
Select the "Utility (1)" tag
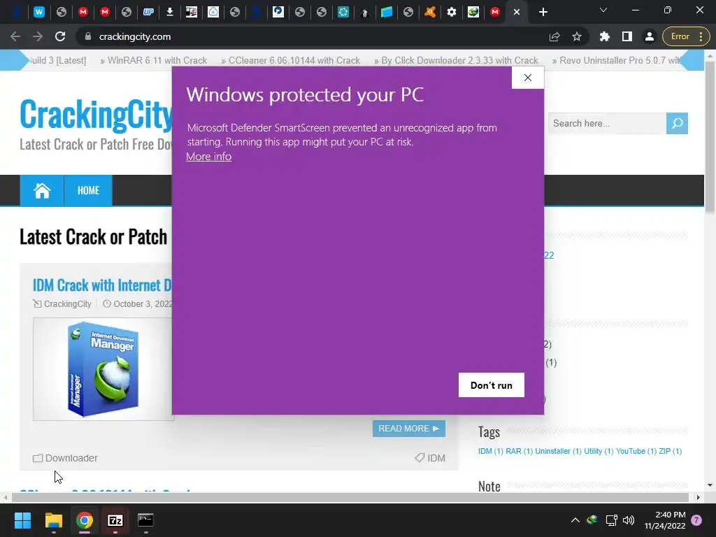(599, 451)
